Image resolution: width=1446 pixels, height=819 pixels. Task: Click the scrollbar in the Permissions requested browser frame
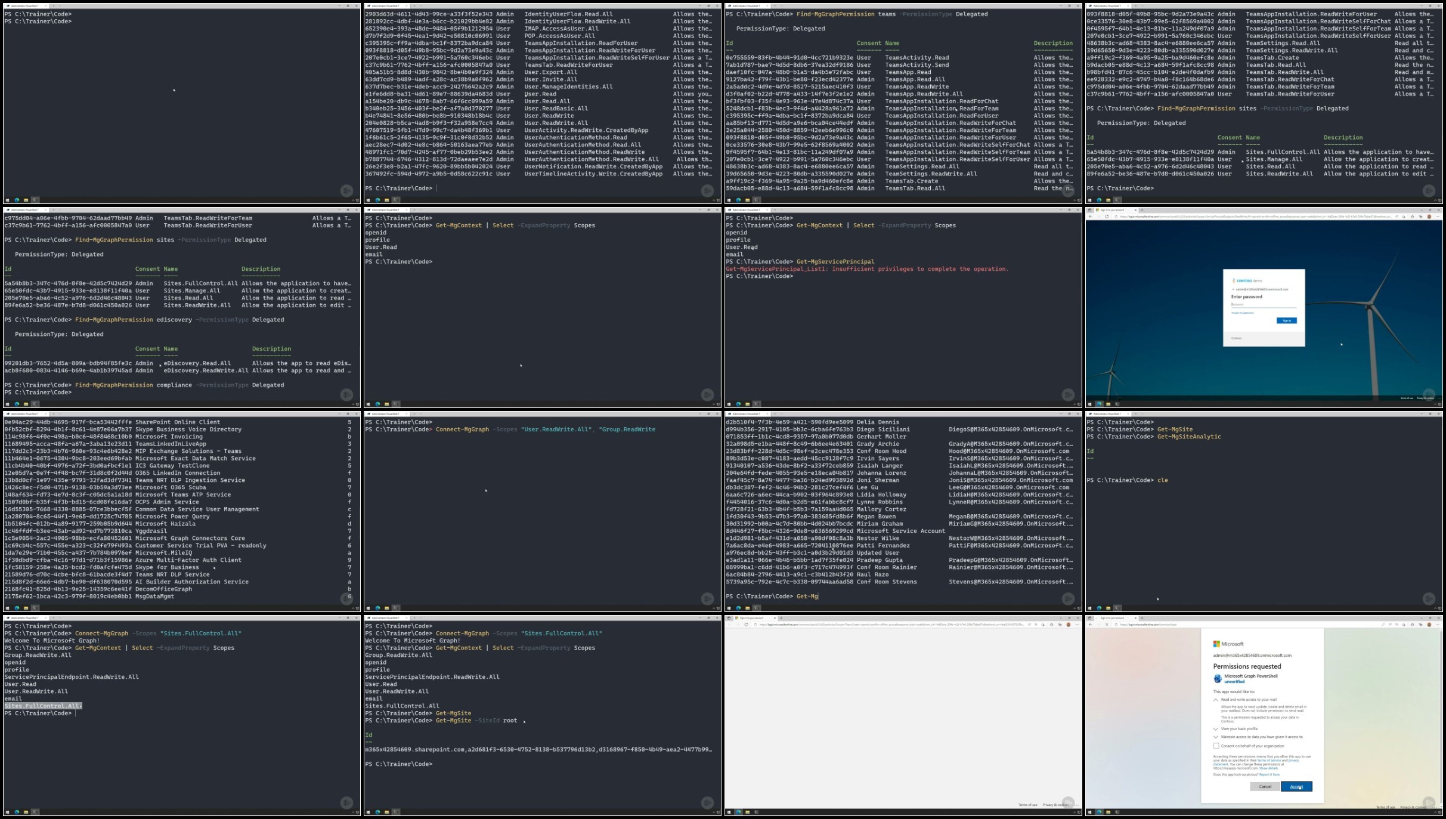tap(1441, 718)
